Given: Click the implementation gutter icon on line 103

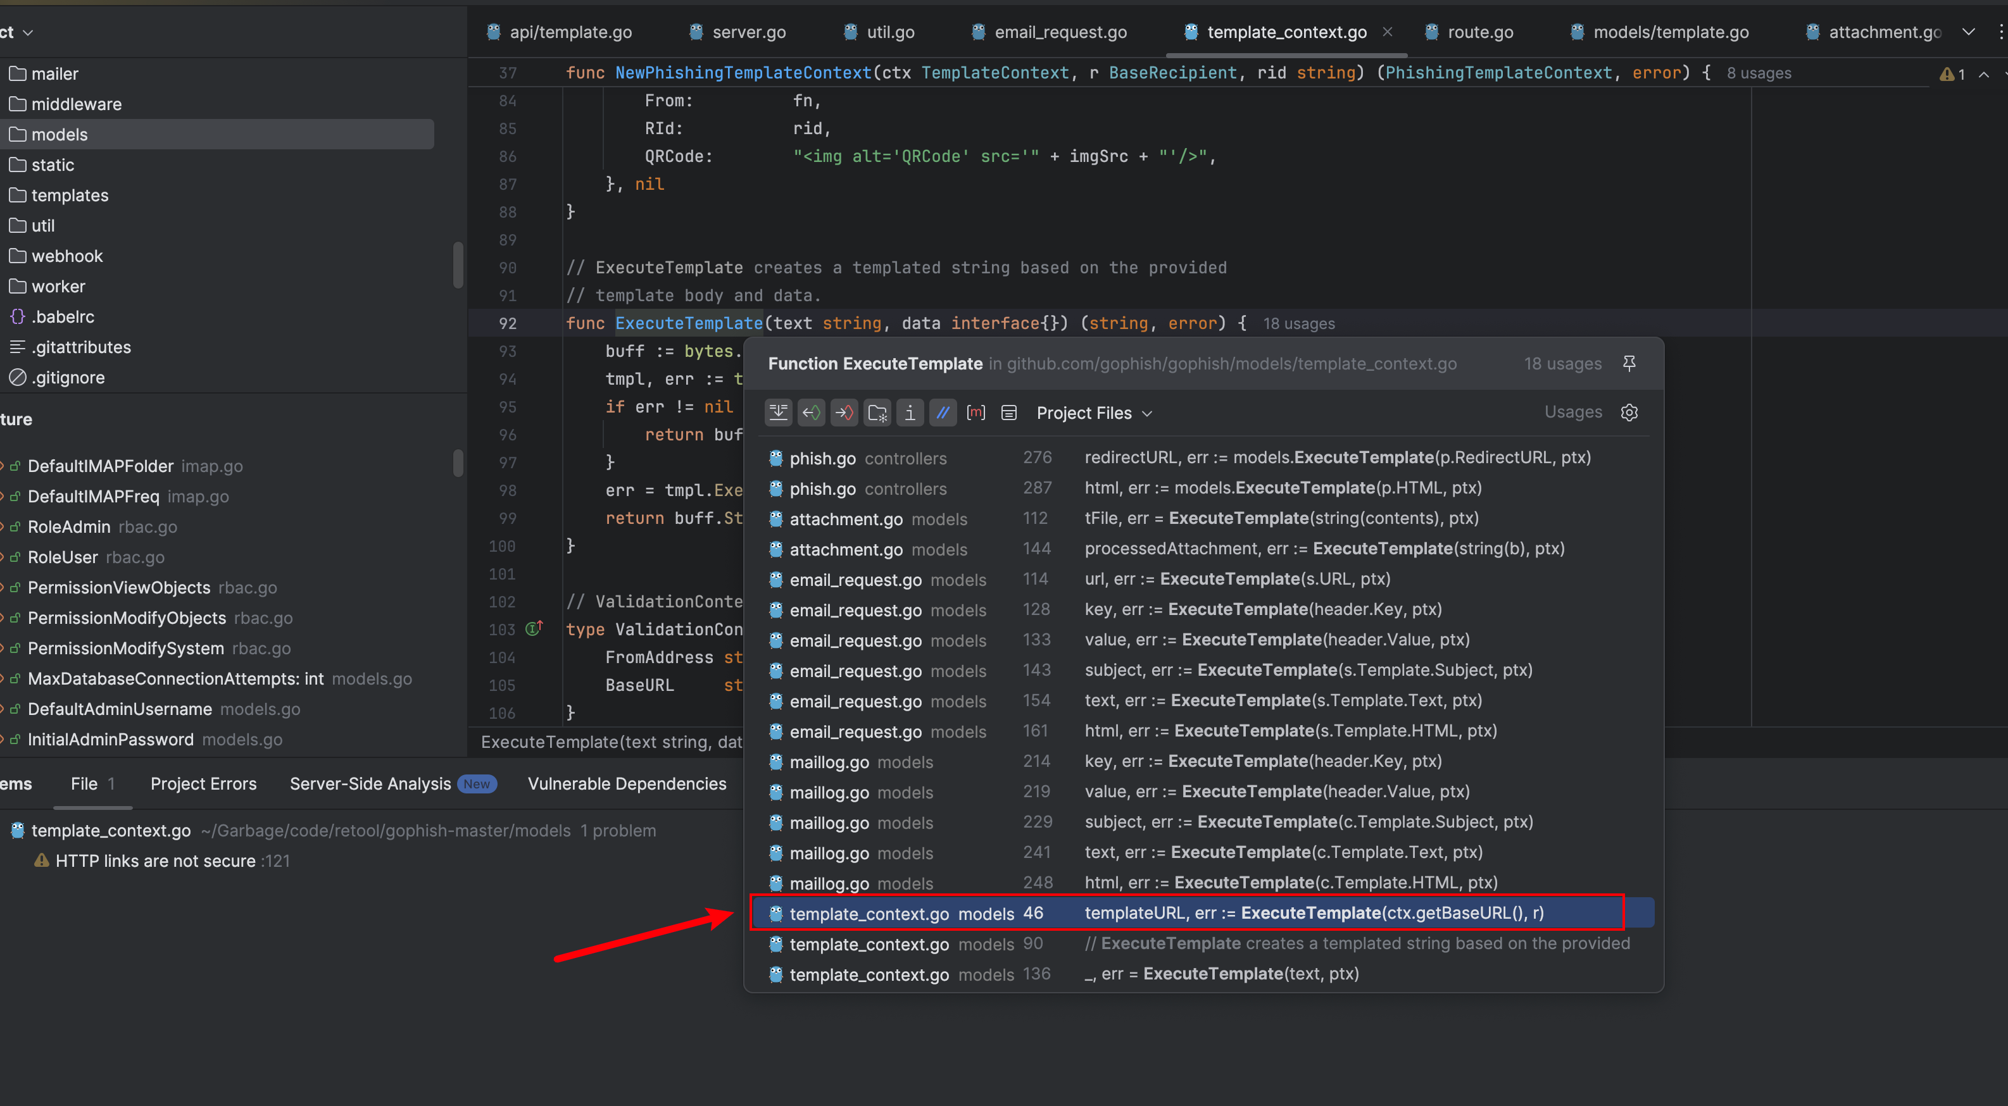Looking at the screenshot, I should click(x=534, y=628).
